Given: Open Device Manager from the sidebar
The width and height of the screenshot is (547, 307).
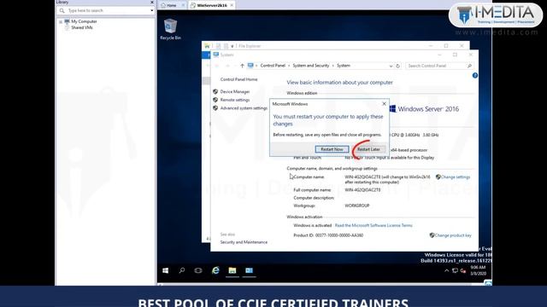Looking at the screenshot, I should [235, 91].
